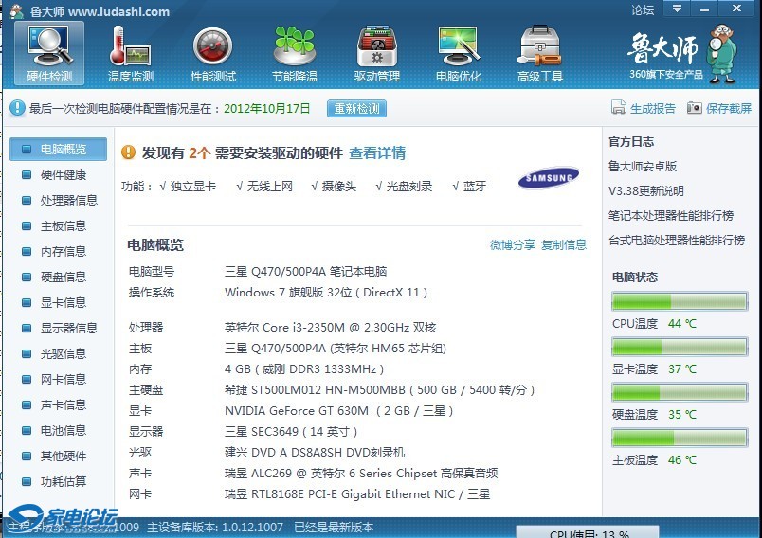This screenshot has height=538, width=762.
Task: Select 处理器信息 in the sidebar
Action: [x=68, y=200]
